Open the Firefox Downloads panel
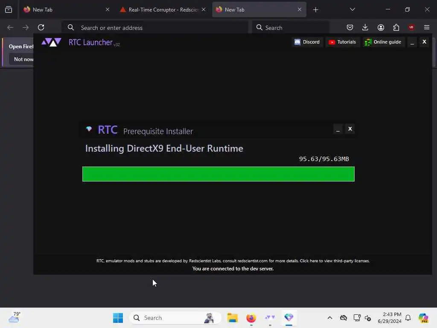 pyautogui.click(x=365, y=27)
